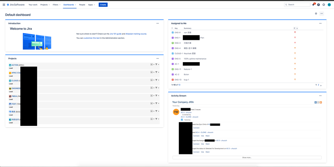Screen dimensions: 334x167
Task: Open filters dropdown for PMDA project
Action: coord(157,96)
